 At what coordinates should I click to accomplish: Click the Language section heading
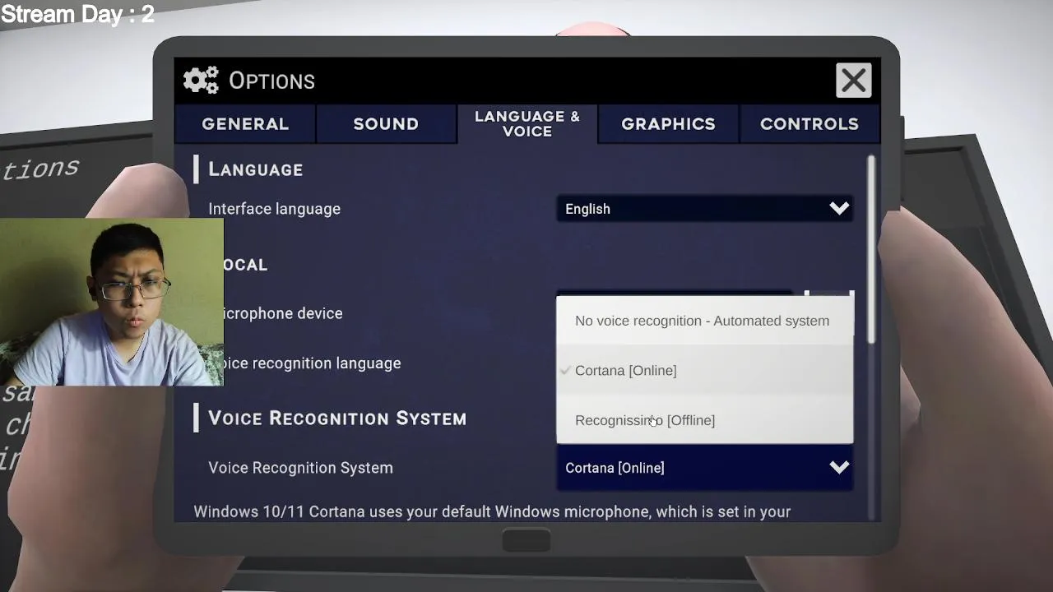click(255, 169)
